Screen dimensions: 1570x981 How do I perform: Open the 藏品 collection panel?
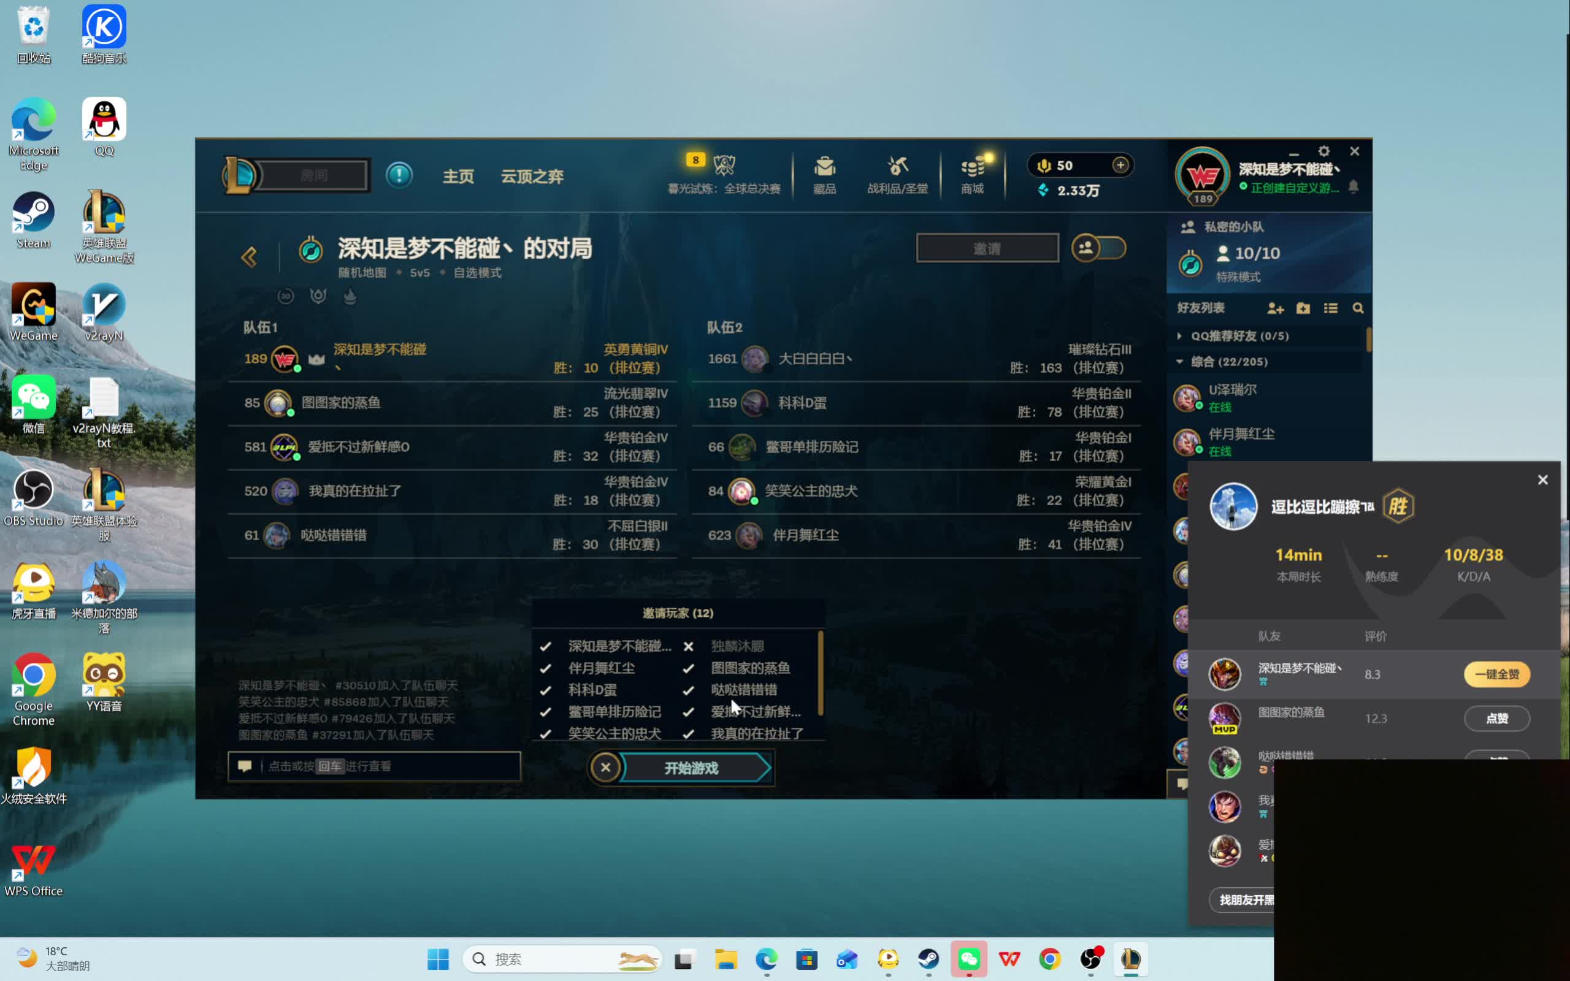tap(825, 175)
